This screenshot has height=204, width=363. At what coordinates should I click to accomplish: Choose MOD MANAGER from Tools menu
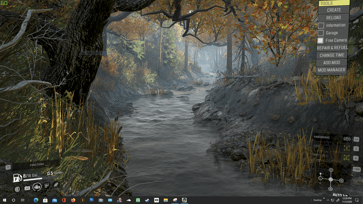pyautogui.click(x=331, y=70)
